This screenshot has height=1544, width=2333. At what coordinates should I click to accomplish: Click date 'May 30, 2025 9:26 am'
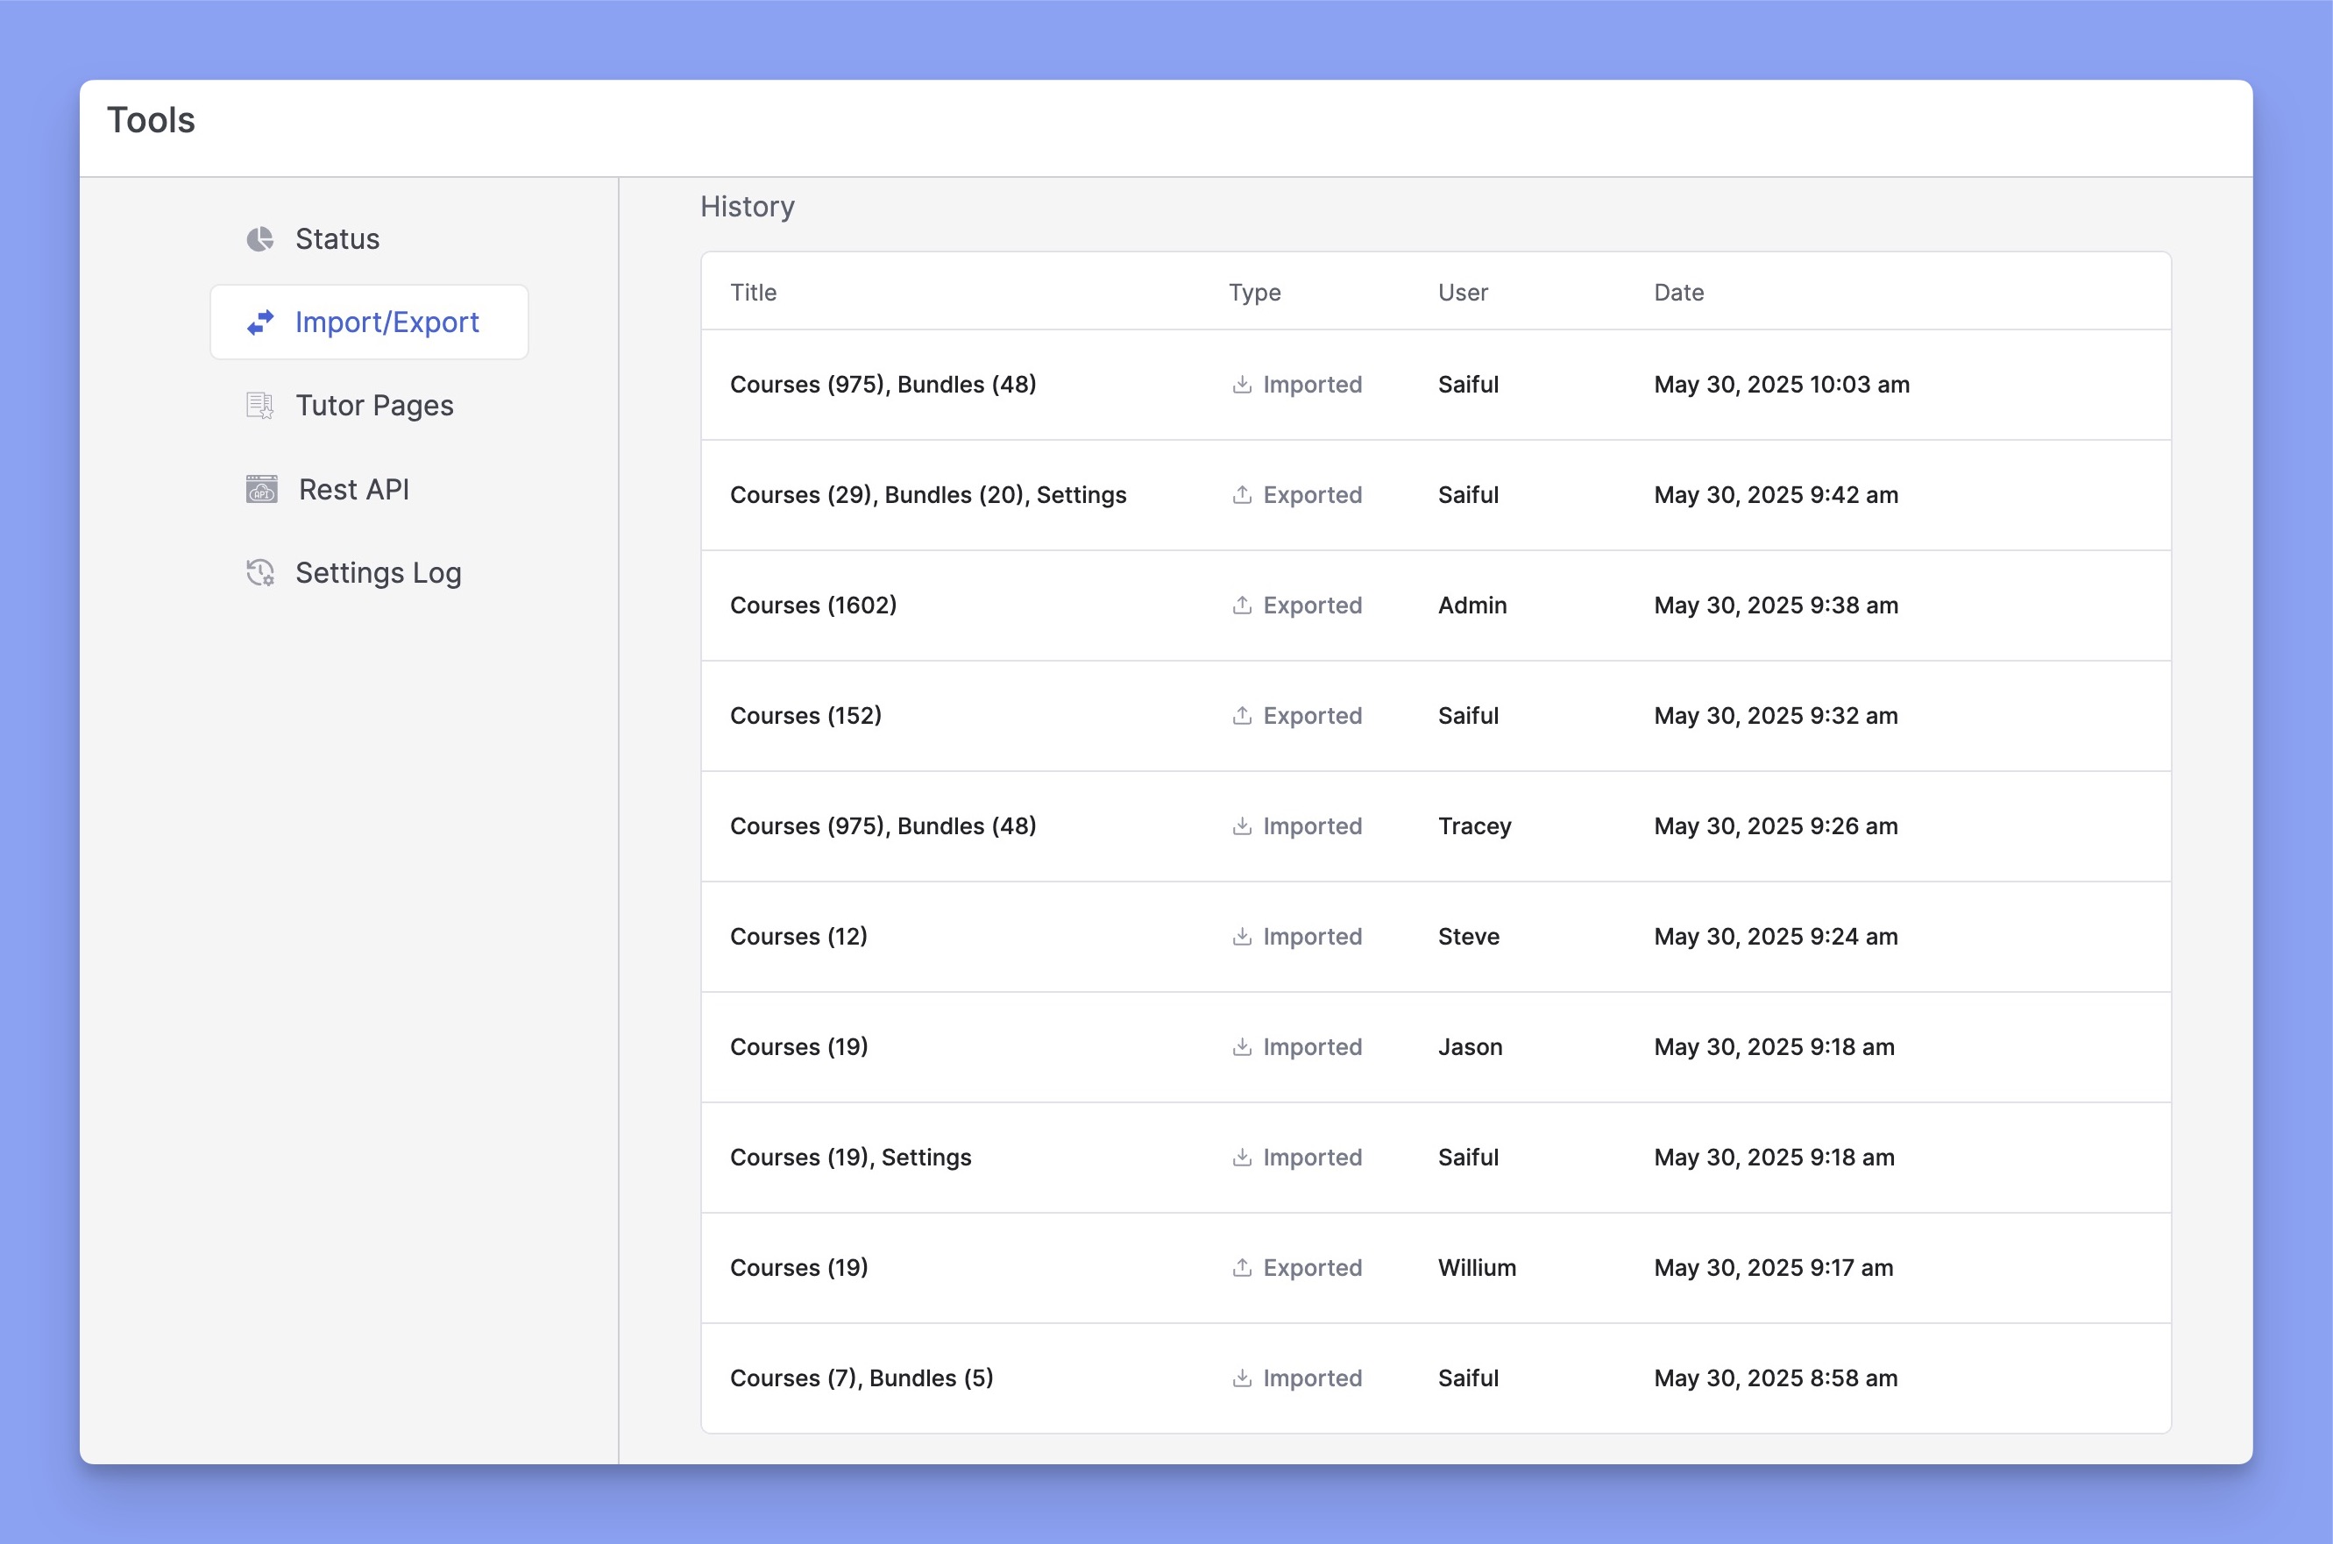pos(1776,825)
